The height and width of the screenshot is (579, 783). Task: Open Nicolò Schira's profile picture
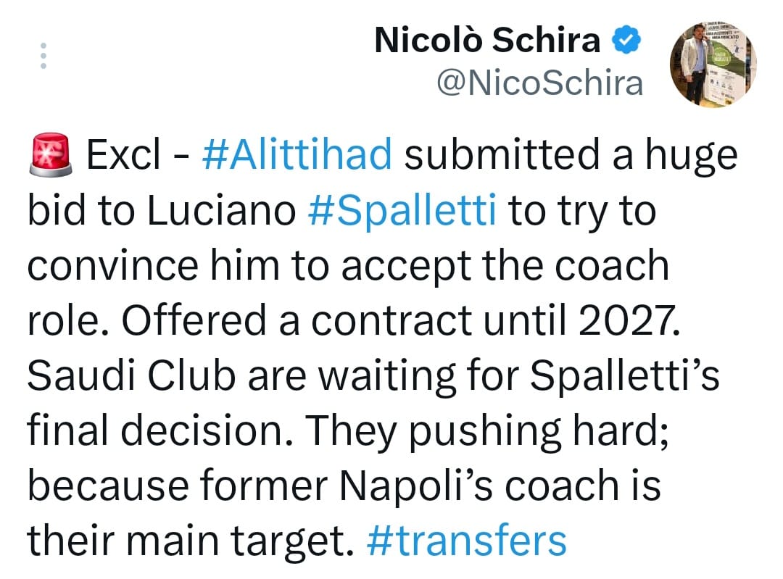713,62
